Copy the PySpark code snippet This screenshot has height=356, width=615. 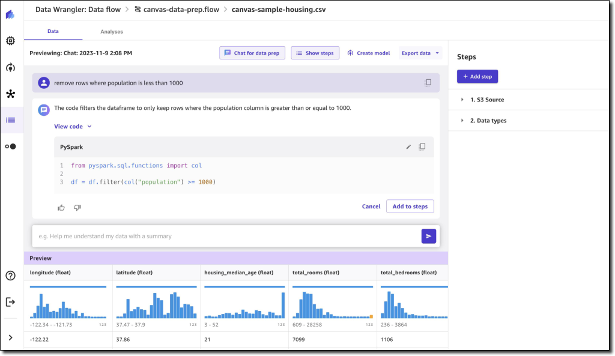[x=422, y=146]
